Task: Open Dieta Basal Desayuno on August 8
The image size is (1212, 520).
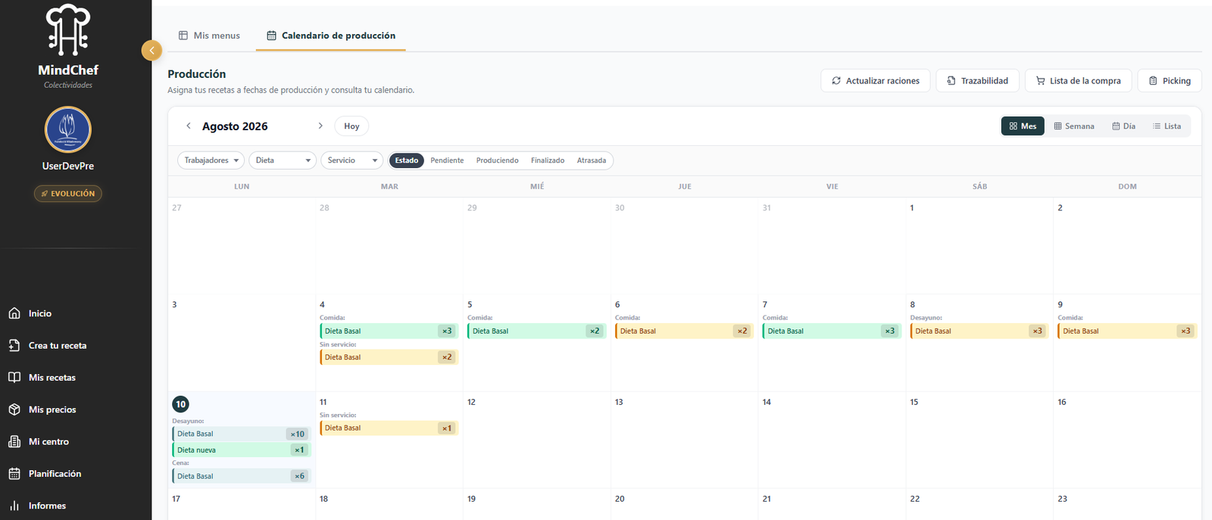Action: pyautogui.click(x=979, y=331)
